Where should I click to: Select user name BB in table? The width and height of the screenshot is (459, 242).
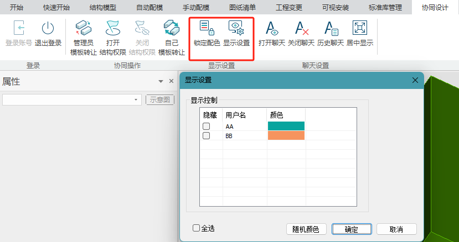[229, 136]
